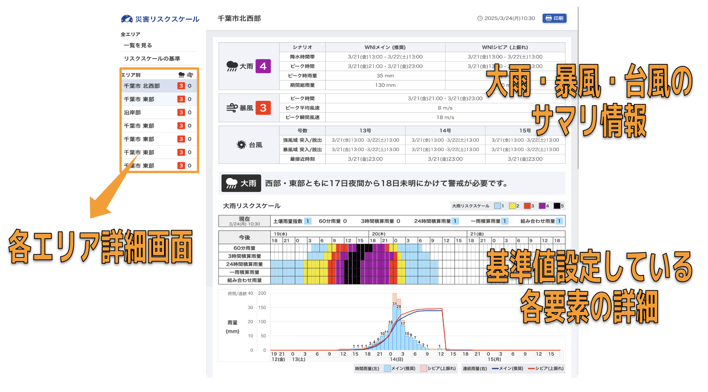Image resolution: width=708 pixels, height=392 pixels.
Task: Click the red level 3 wind badge
Action: pyautogui.click(x=263, y=108)
